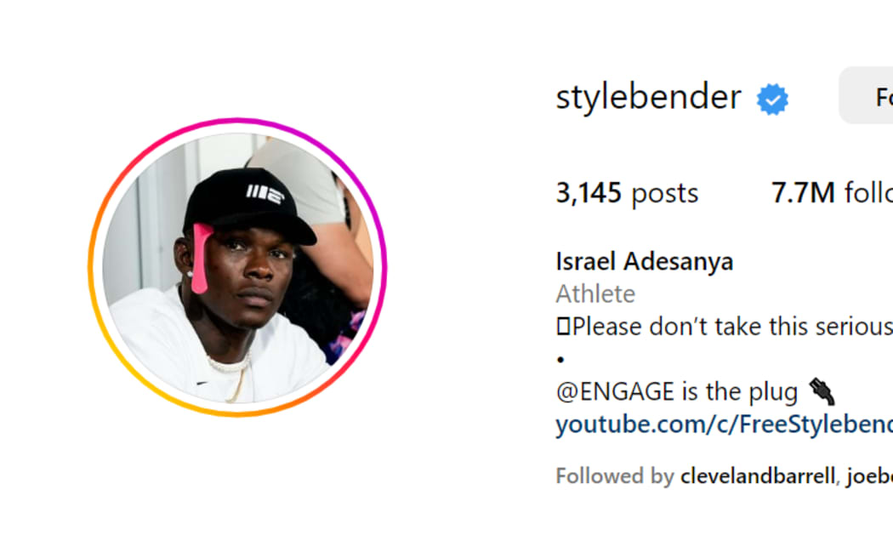
Task: Open the 3,145 posts count
Action: 627,192
